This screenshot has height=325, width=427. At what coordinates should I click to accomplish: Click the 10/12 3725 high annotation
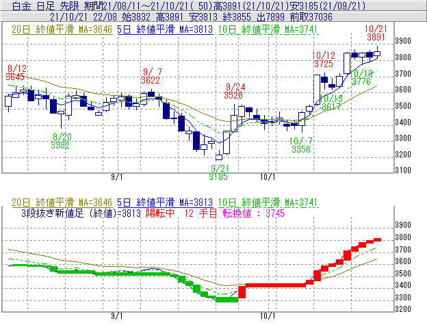324,60
